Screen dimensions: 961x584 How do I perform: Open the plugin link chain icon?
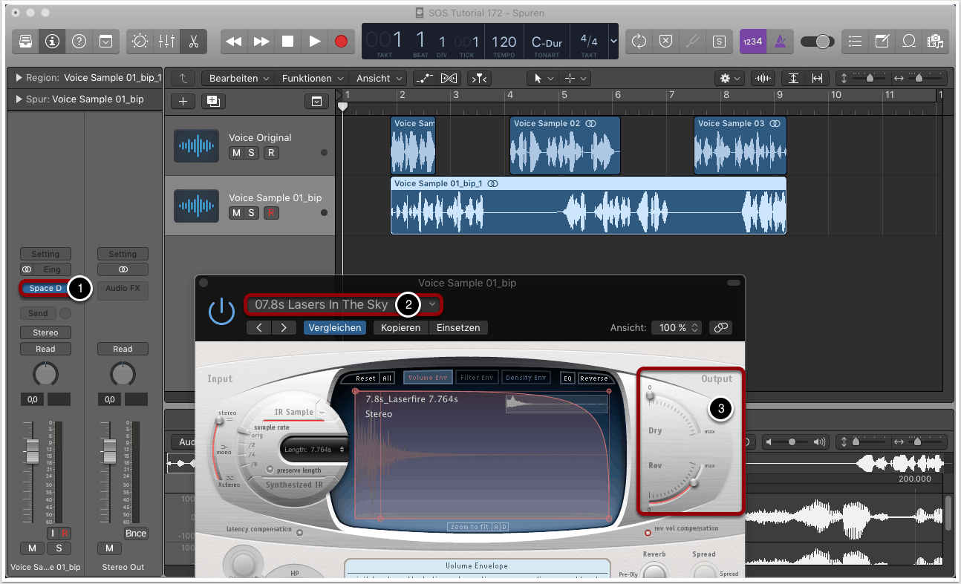tap(719, 327)
